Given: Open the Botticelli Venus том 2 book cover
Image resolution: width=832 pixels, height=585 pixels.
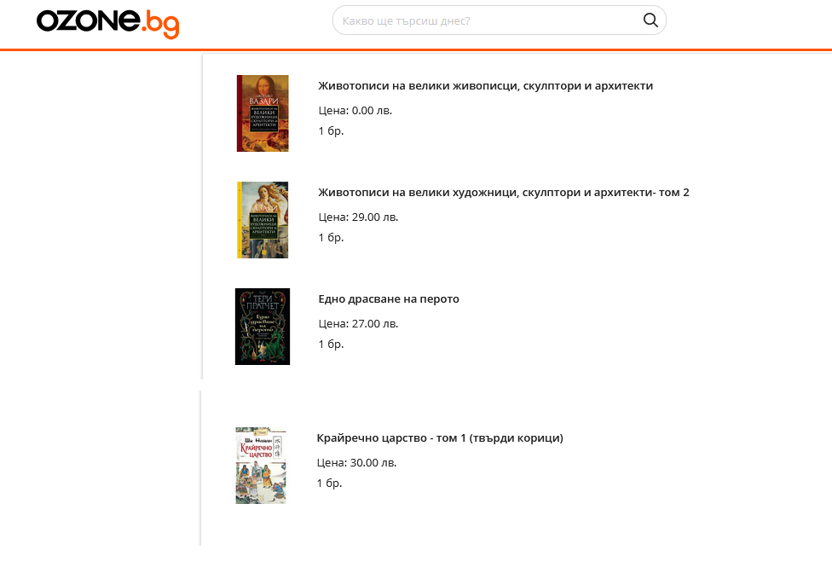Looking at the screenshot, I should click(x=263, y=220).
